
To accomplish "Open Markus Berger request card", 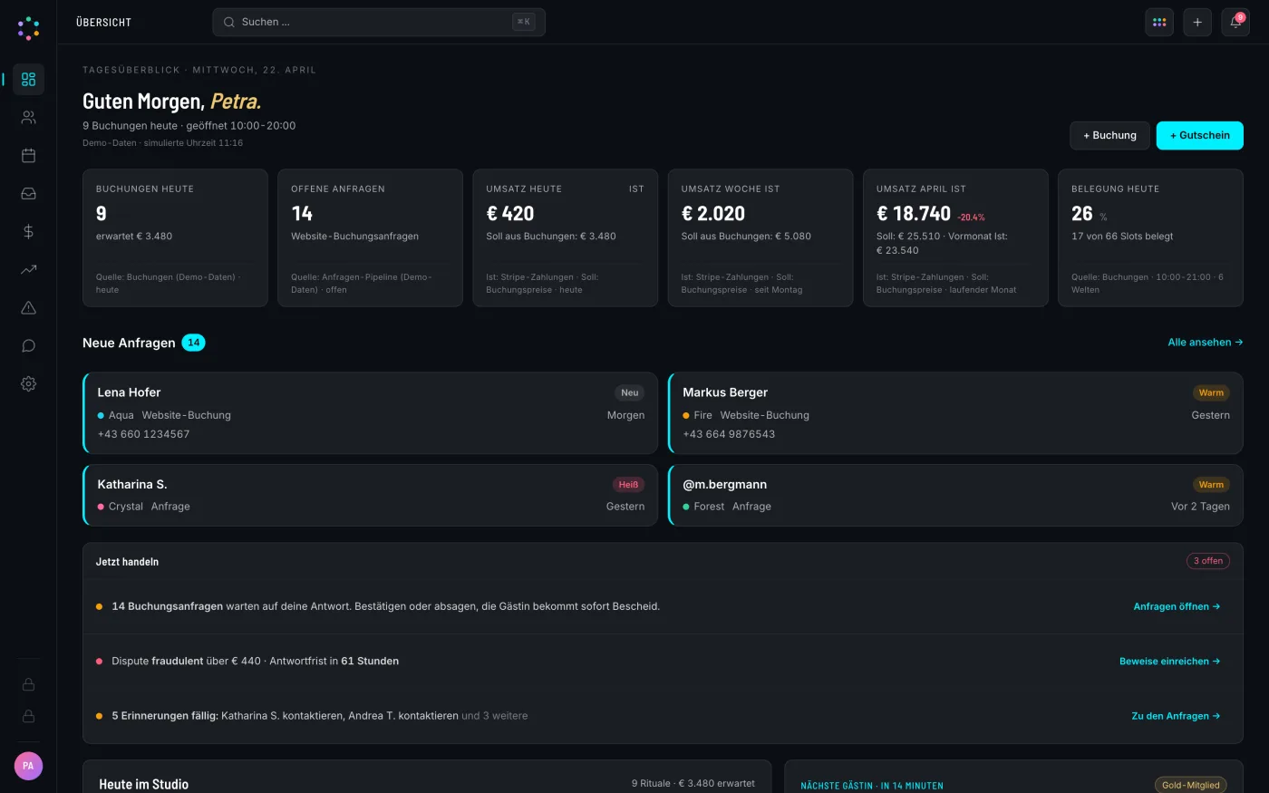I will pos(955,413).
